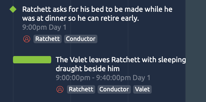The image size is (206, 102).
Task: Click the "9:00pm Day 1" timestamp
Action: [44, 27]
